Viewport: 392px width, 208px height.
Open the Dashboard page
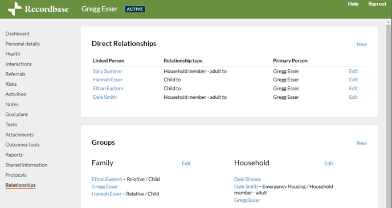[17, 34]
